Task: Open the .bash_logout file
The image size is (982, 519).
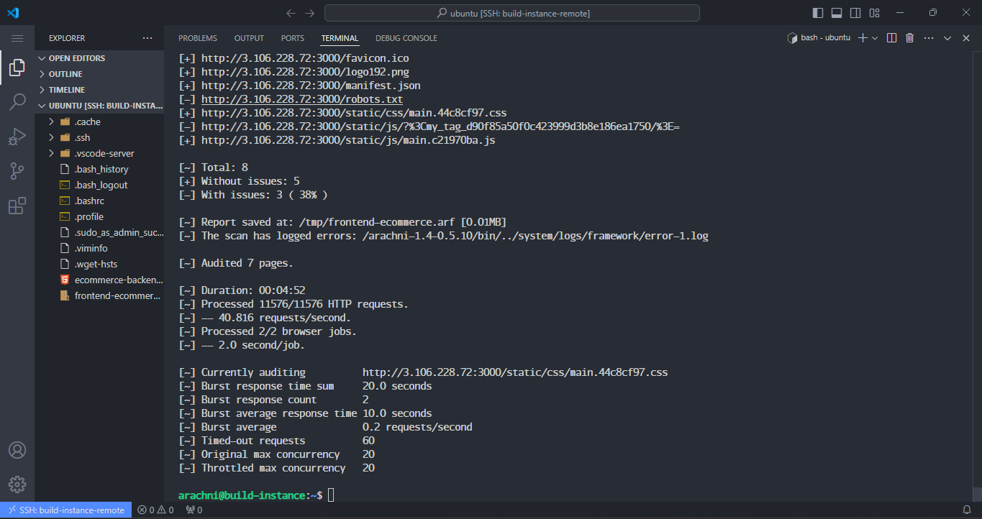Action: point(99,185)
